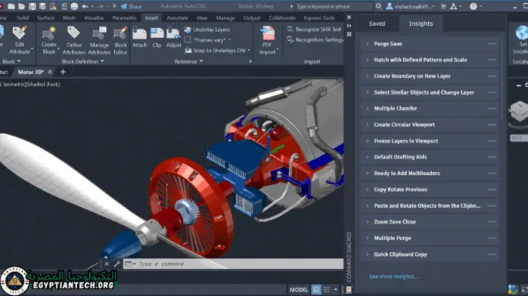Toggle snap mode in status bar
Image resolution: width=528 pixels, height=296 pixels.
coord(327,289)
